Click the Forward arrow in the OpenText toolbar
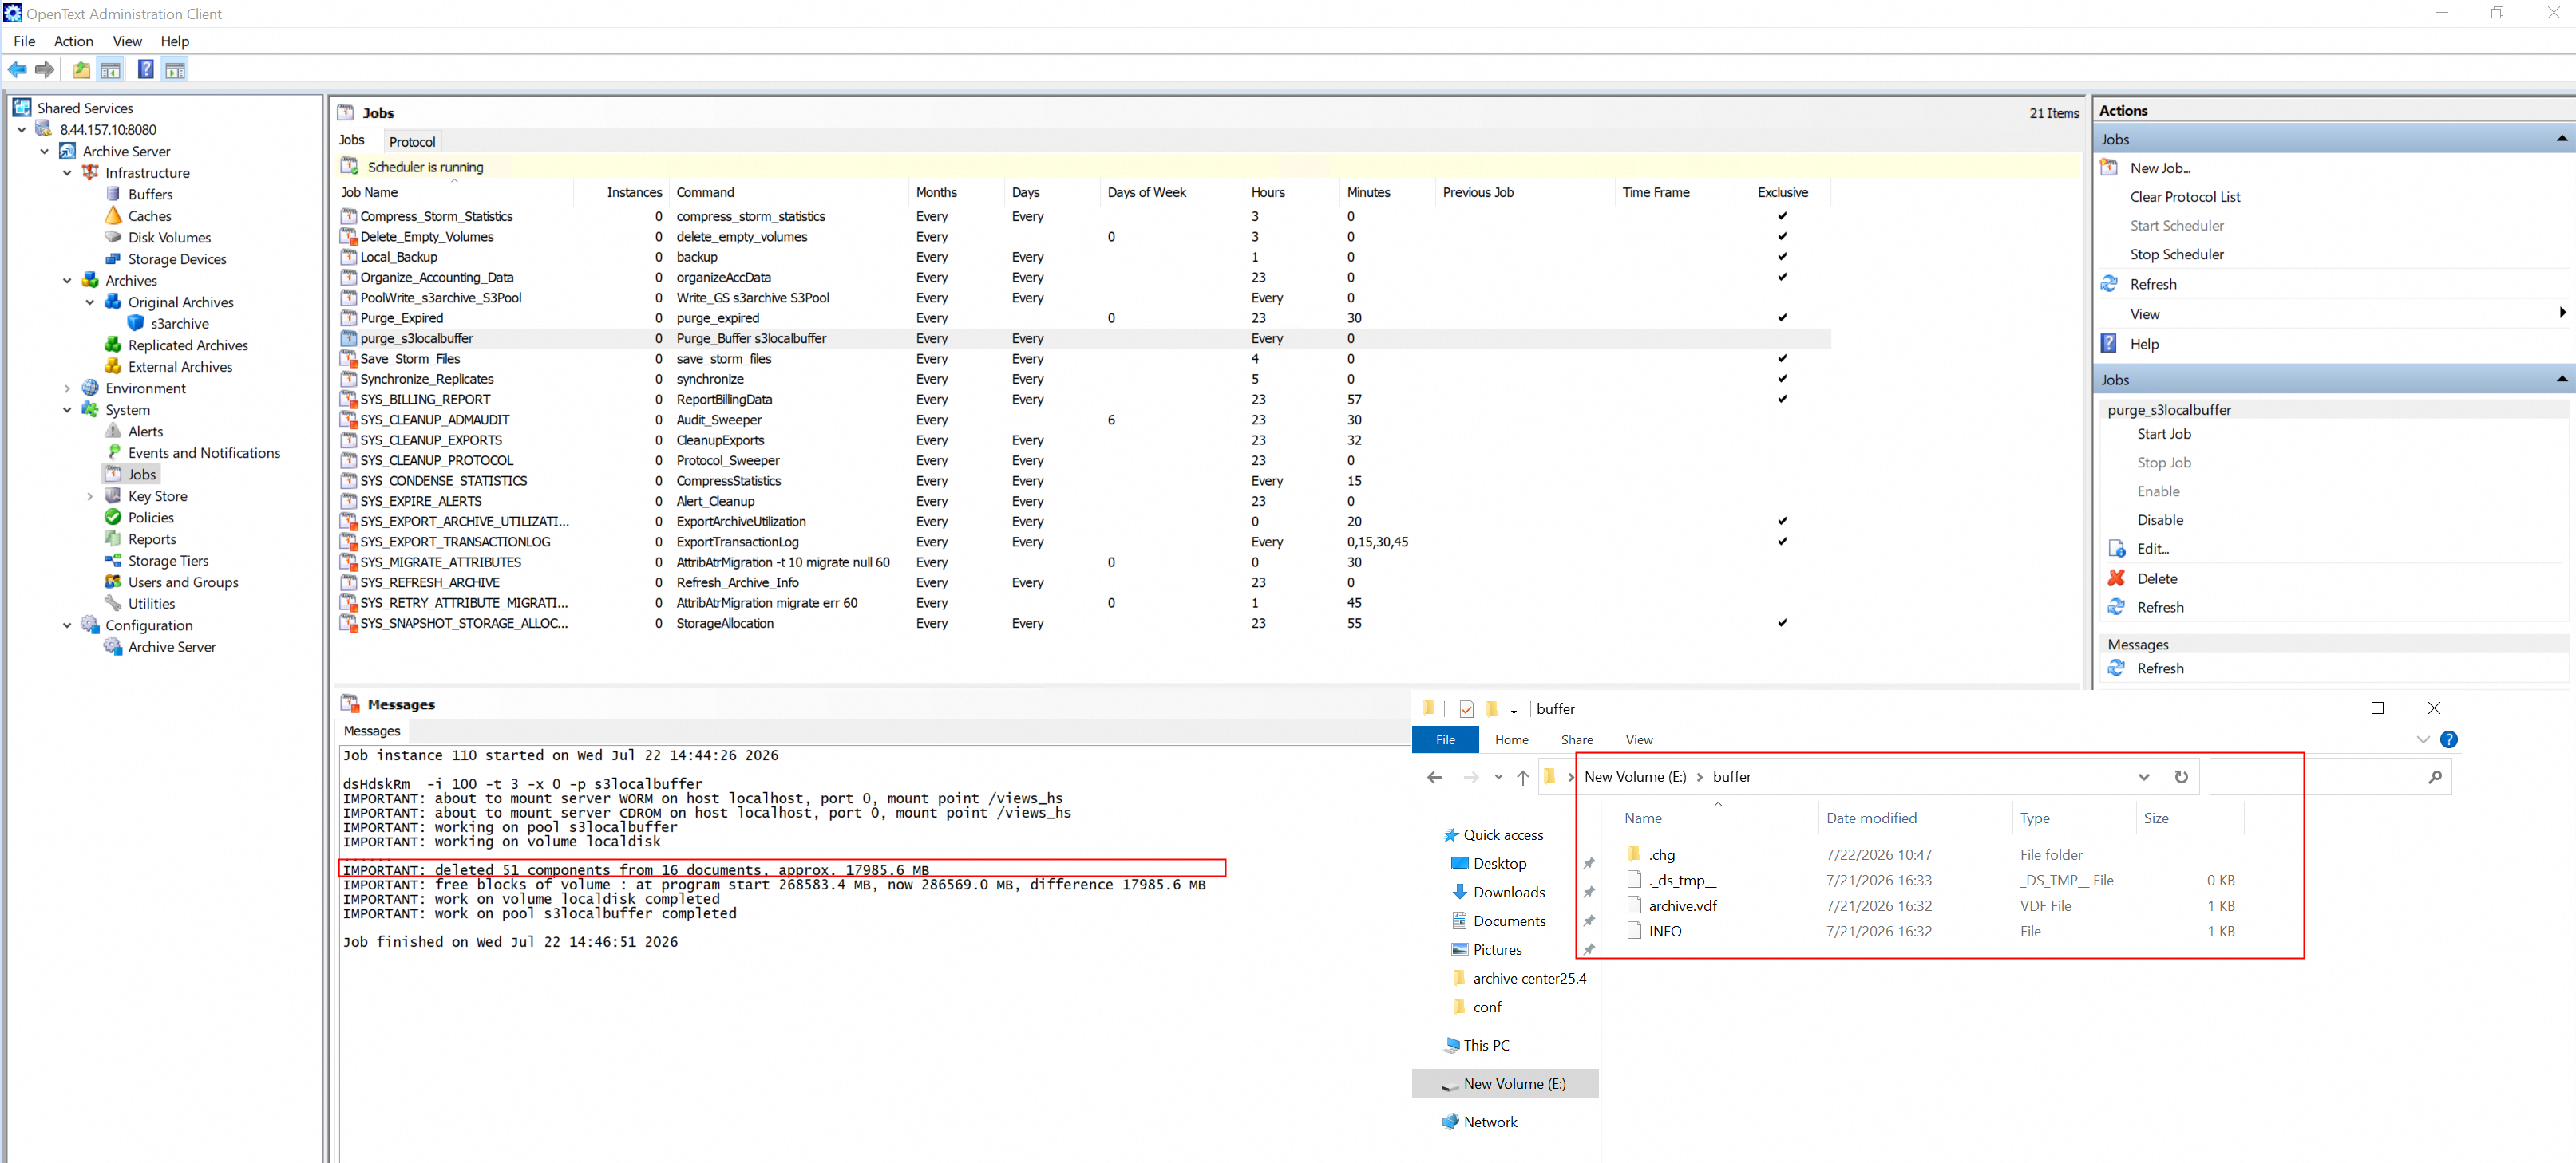 [44, 70]
